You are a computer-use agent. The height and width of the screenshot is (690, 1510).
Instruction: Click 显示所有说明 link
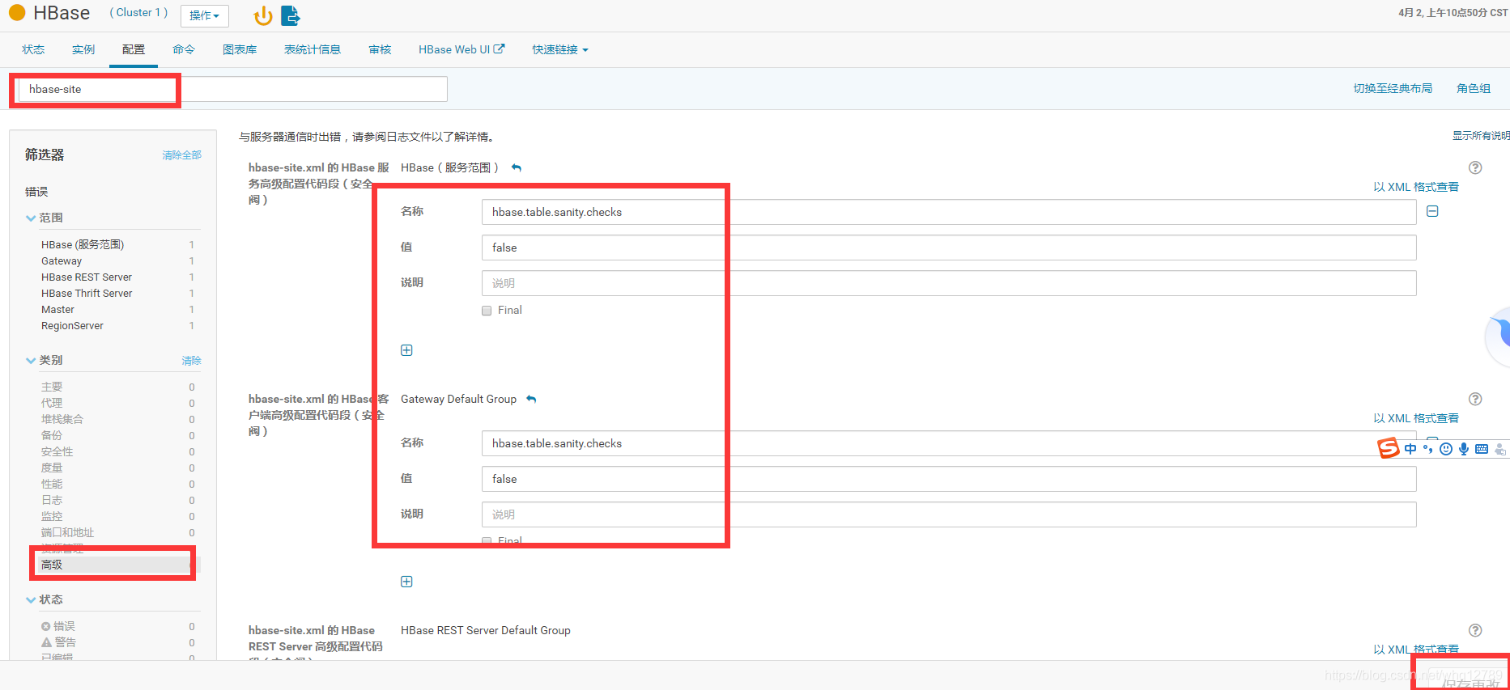pos(1481,136)
